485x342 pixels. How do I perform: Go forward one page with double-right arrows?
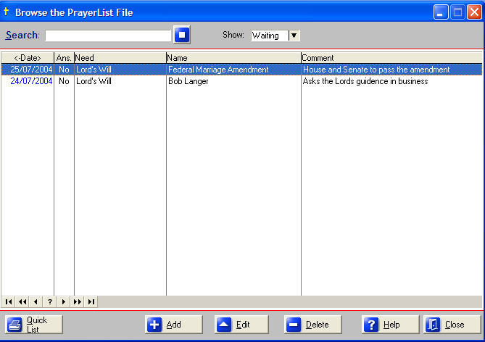click(x=77, y=302)
